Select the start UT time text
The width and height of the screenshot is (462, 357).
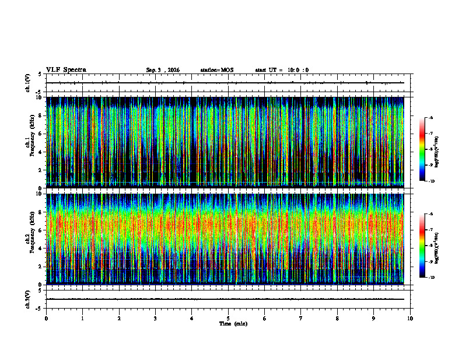tap(282, 70)
